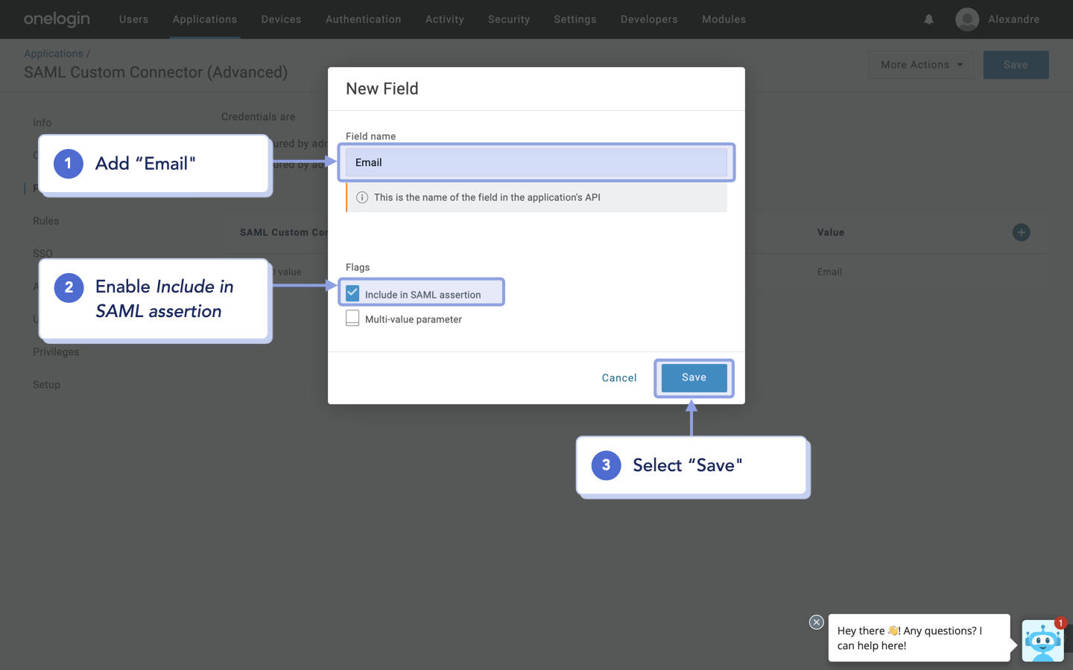Save the SAML Custom Connector changes
Screen dimensions: 1073x670
(1016, 65)
